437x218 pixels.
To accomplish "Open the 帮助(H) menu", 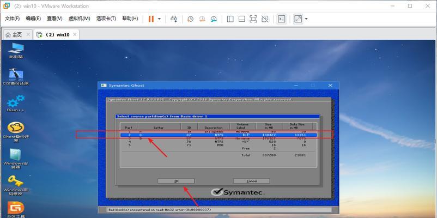I will [x=130, y=19].
